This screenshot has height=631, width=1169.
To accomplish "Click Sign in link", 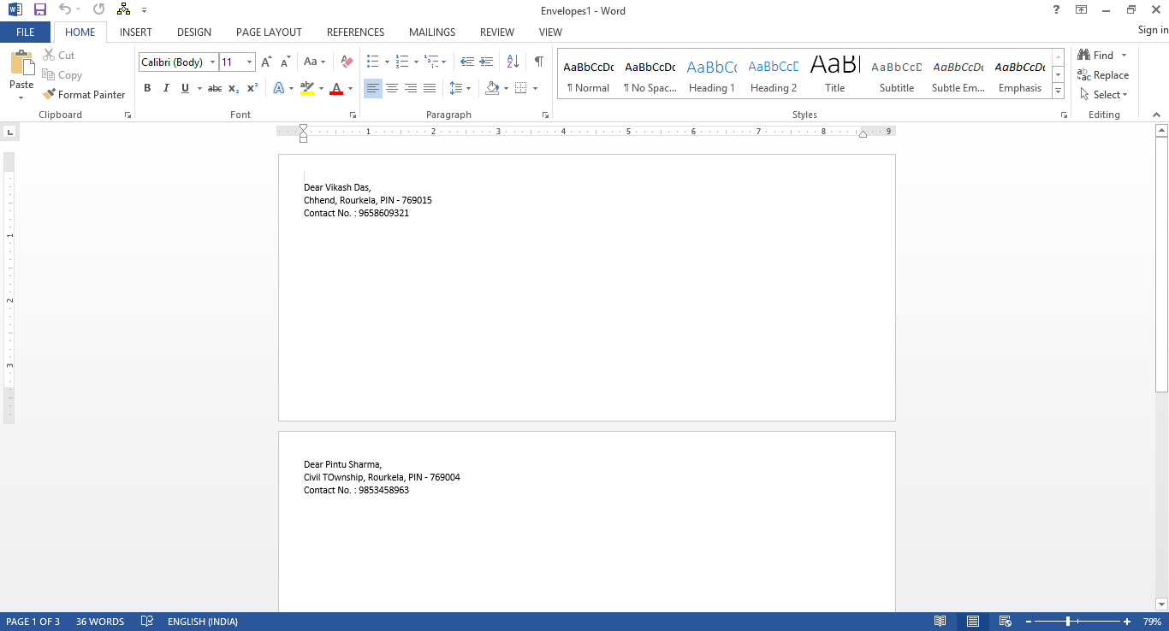I will point(1153,30).
